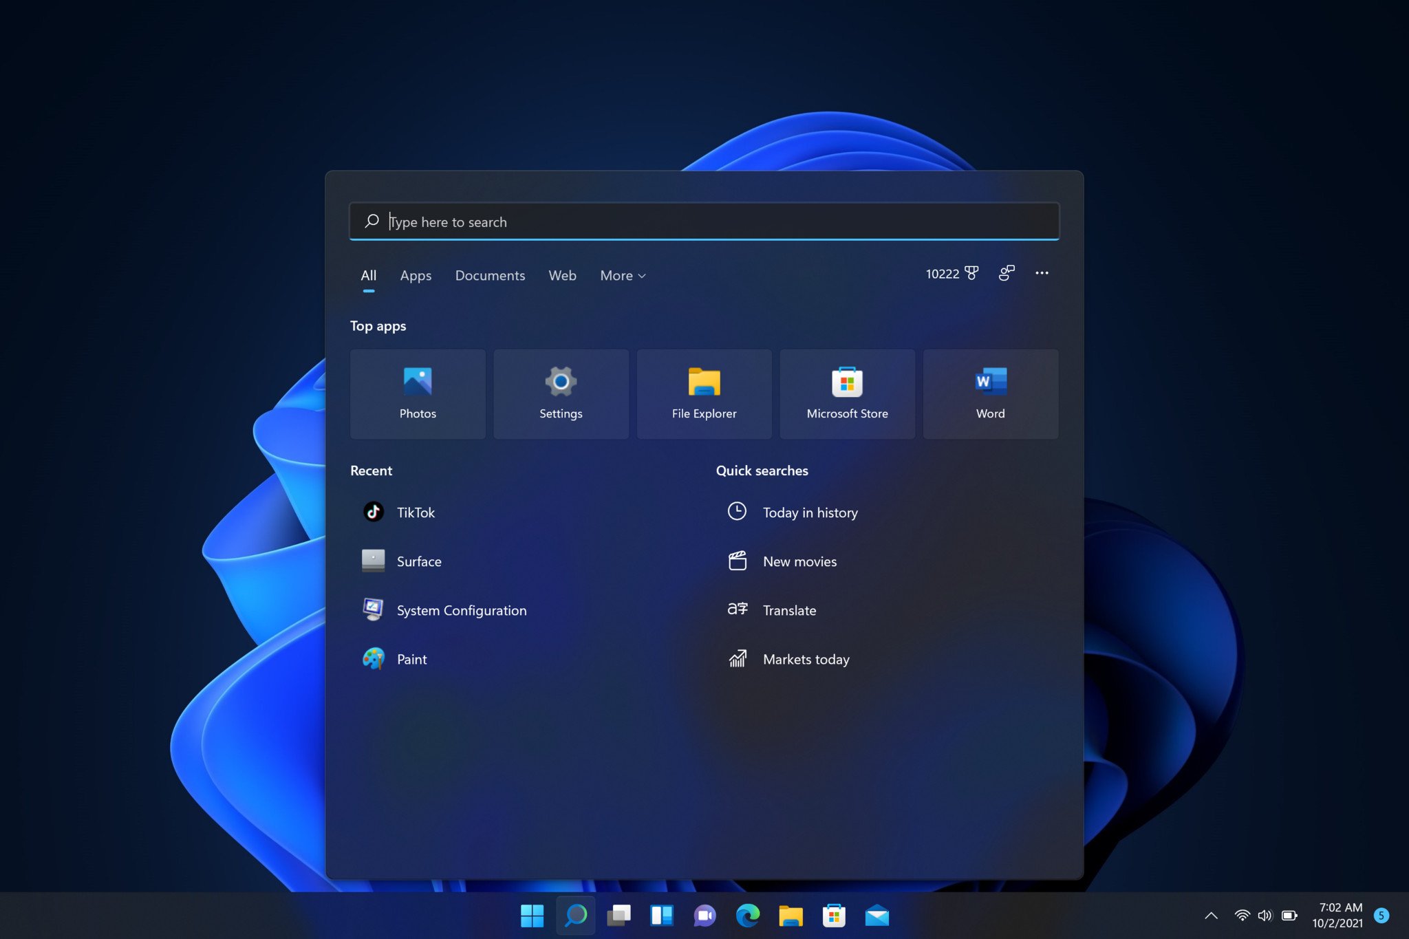Image resolution: width=1409 pixels, height=939 pixels.
Task: Launch Settings from Top apps
Action: tap(561, 393)
